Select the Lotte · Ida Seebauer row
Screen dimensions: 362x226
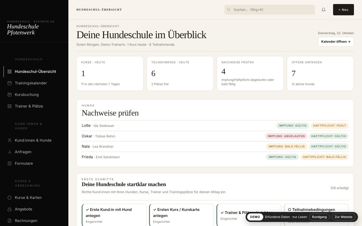(x=215, y=126)
